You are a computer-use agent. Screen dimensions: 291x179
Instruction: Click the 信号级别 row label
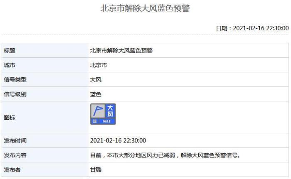point(15,94)
